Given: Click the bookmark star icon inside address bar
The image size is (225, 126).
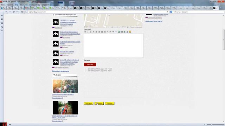Looking at the screenshot, I should (167, 12).
